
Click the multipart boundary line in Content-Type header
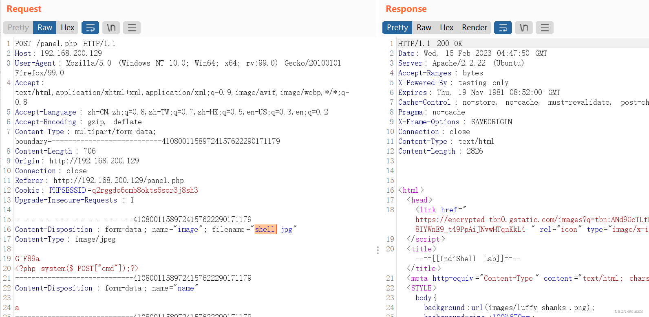point(148,141)
